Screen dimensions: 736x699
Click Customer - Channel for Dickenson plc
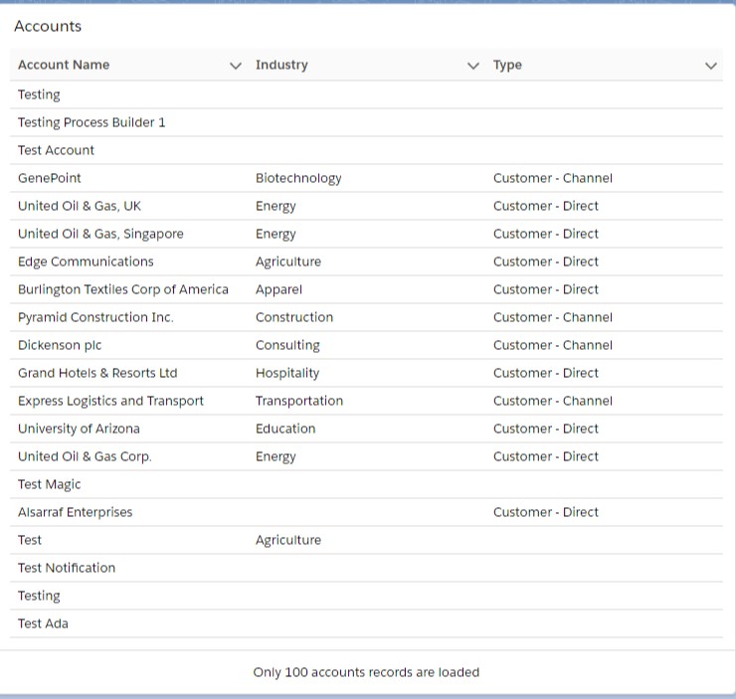coord(553,345)
